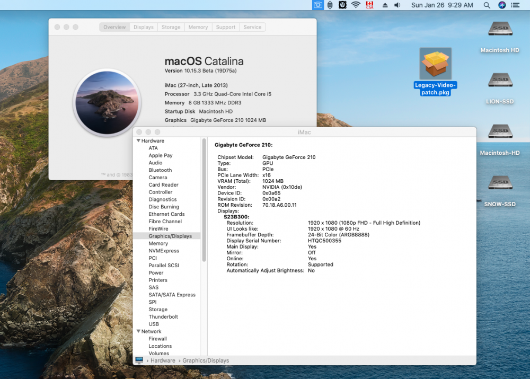Select Locations under Network
Viewport: 530px width, 379px height.
160,346
